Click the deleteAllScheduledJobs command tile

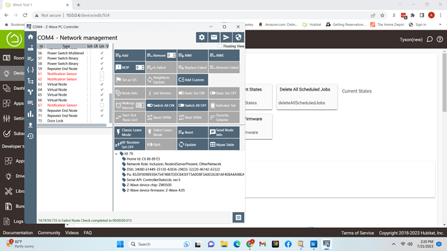(307, 97)
